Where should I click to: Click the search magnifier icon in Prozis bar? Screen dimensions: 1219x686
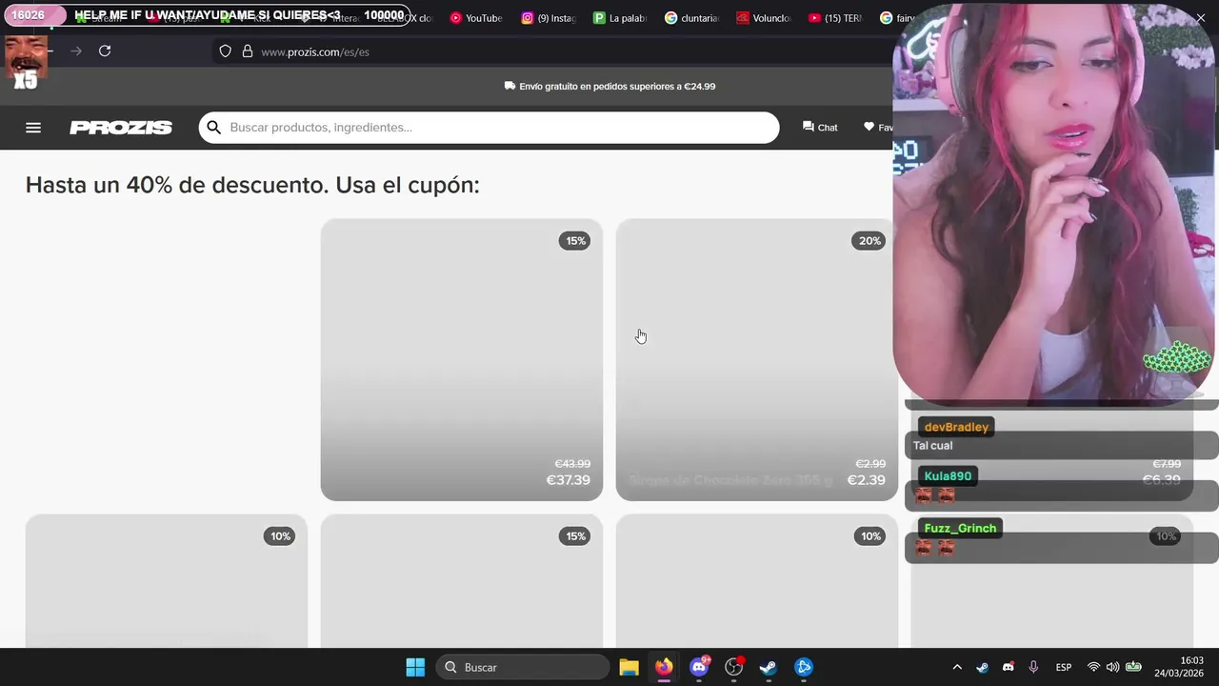[214, 128]
